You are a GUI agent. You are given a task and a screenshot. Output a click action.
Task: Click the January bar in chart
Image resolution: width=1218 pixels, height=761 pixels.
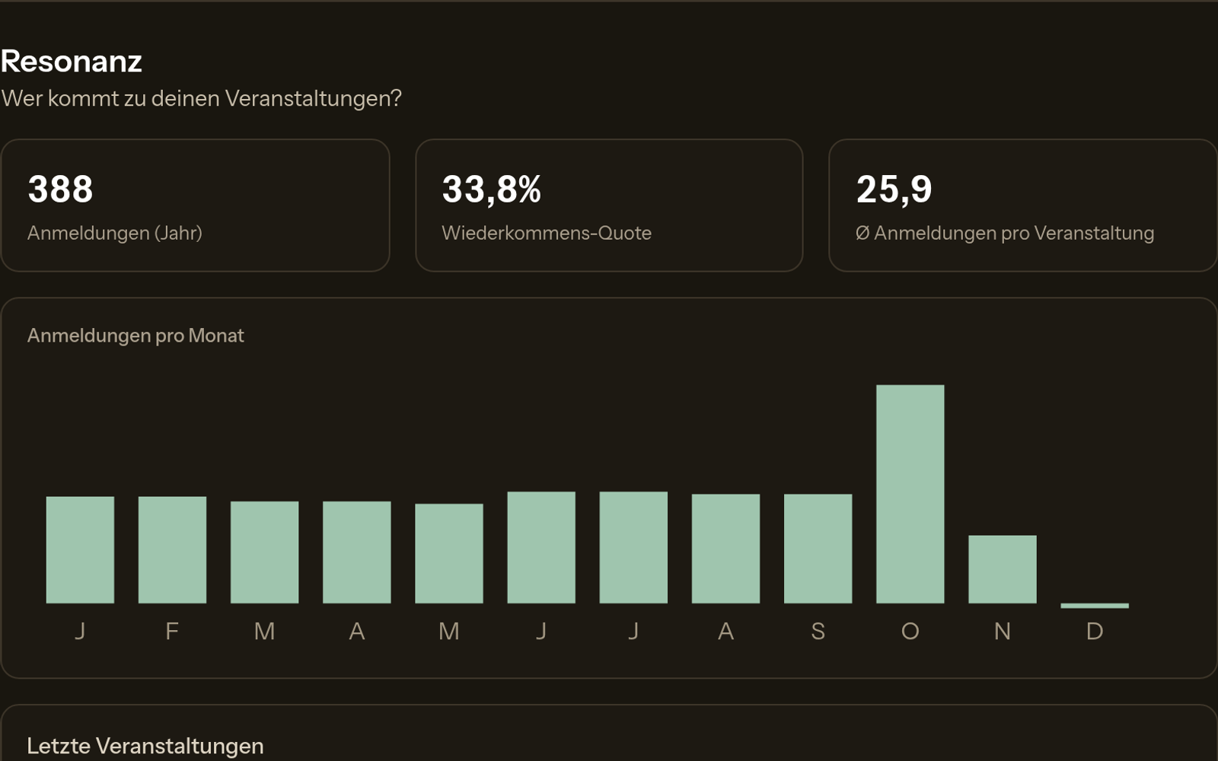point(80,550)
